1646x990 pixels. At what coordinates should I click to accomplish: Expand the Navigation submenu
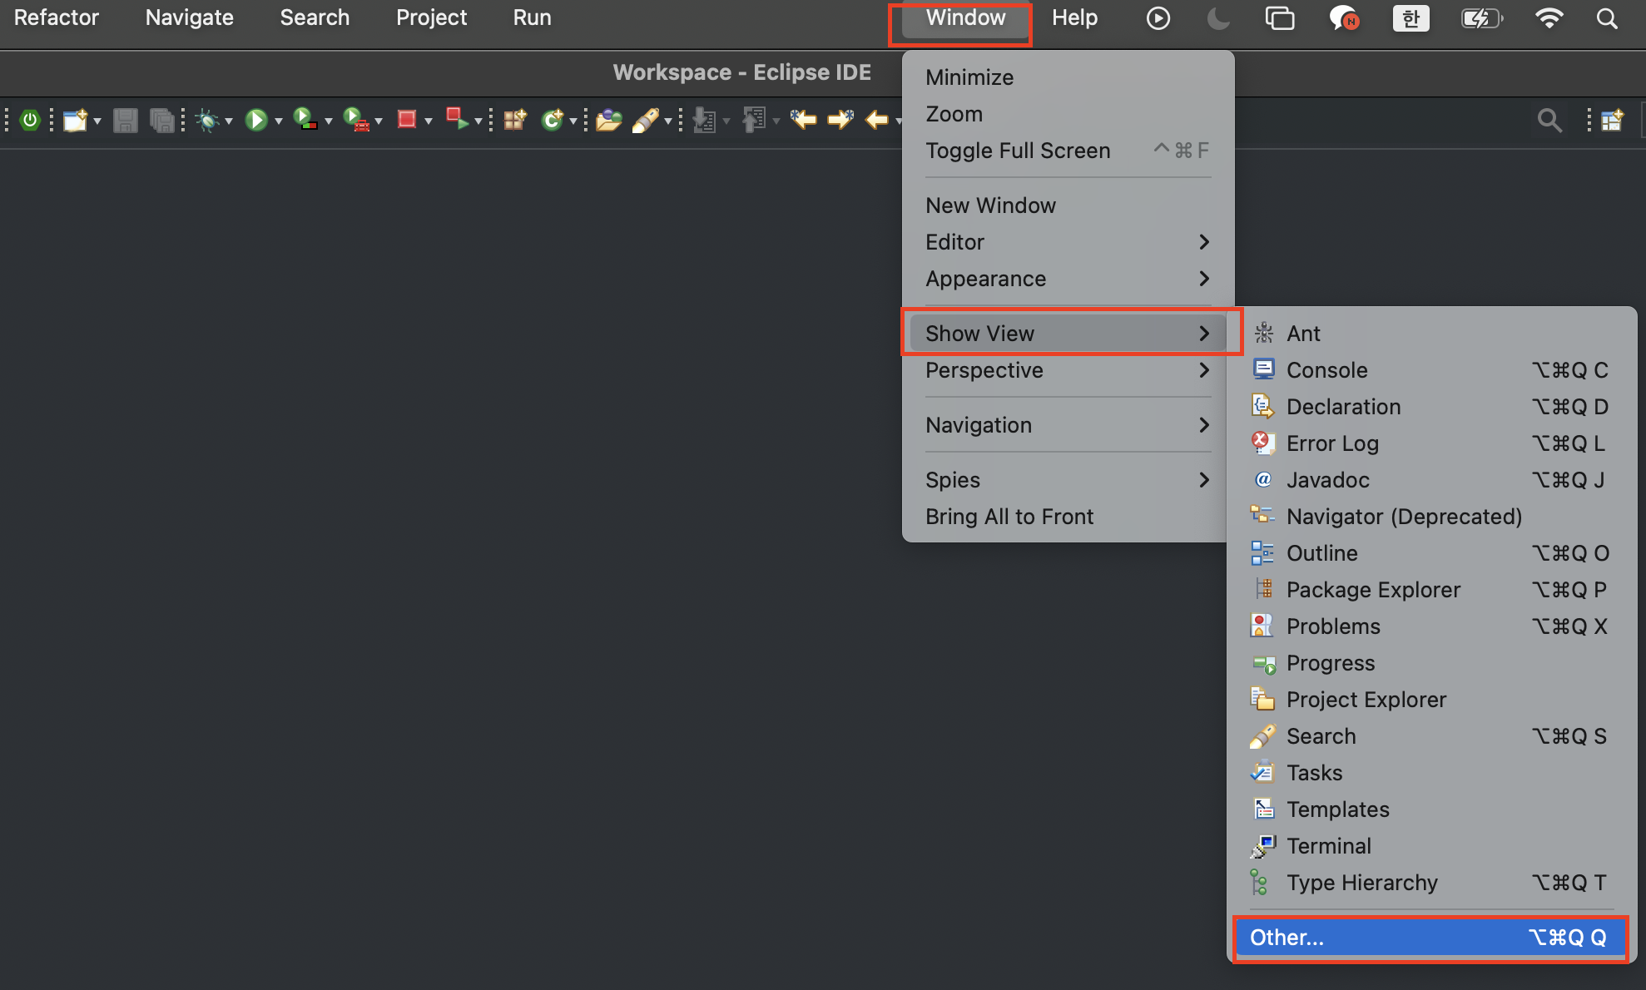click(1068, 425)
